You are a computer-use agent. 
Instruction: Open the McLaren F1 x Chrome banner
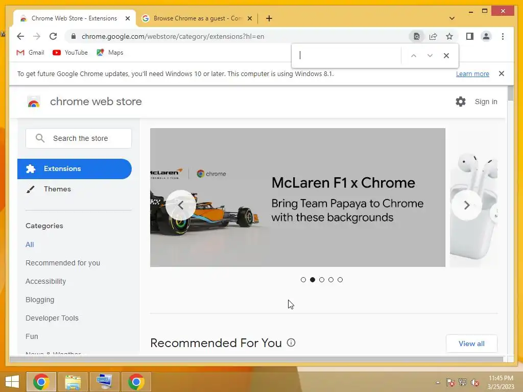point(298,198)
